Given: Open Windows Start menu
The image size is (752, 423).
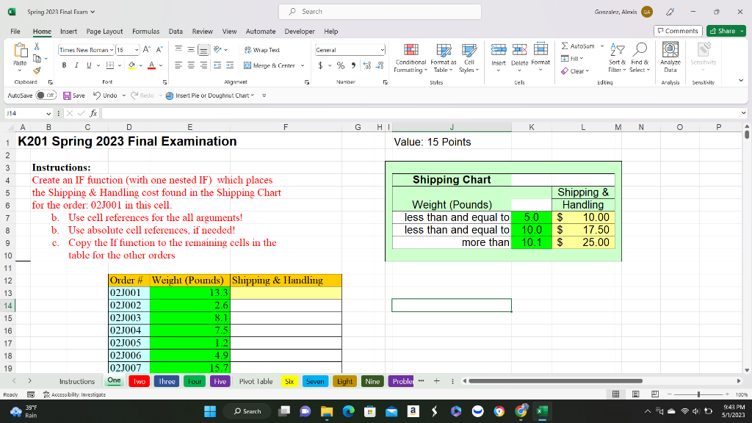Looking at the screenshot, I should (210, 411).
